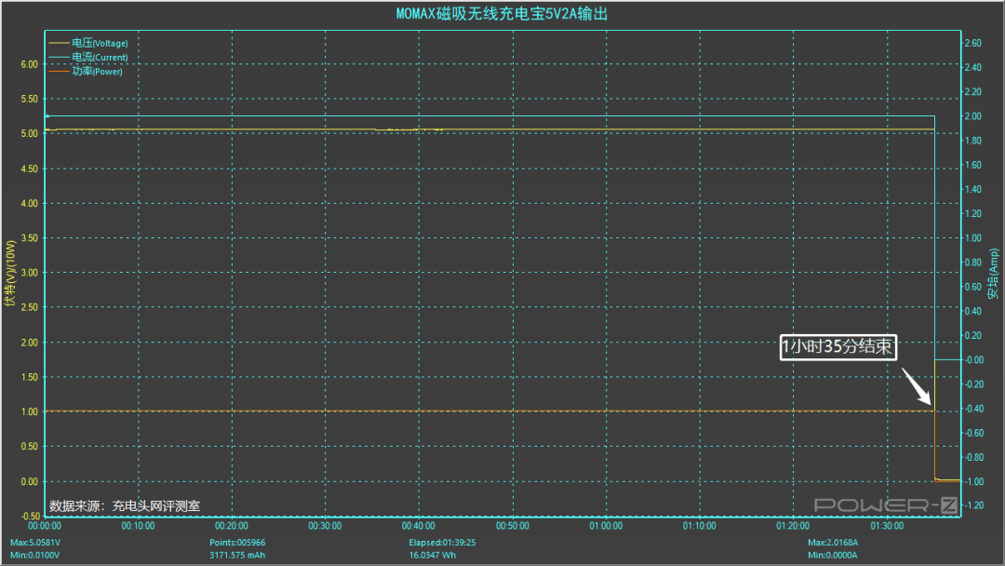The image size is (1005, 566).
Task: Click the Max:2.0168A current readout
Action: [x=833, y=543]
